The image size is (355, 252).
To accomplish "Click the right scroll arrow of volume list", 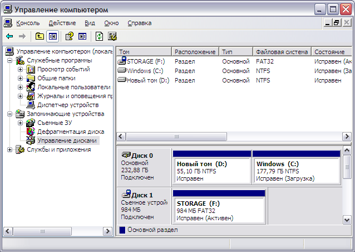I will point(347,137).
